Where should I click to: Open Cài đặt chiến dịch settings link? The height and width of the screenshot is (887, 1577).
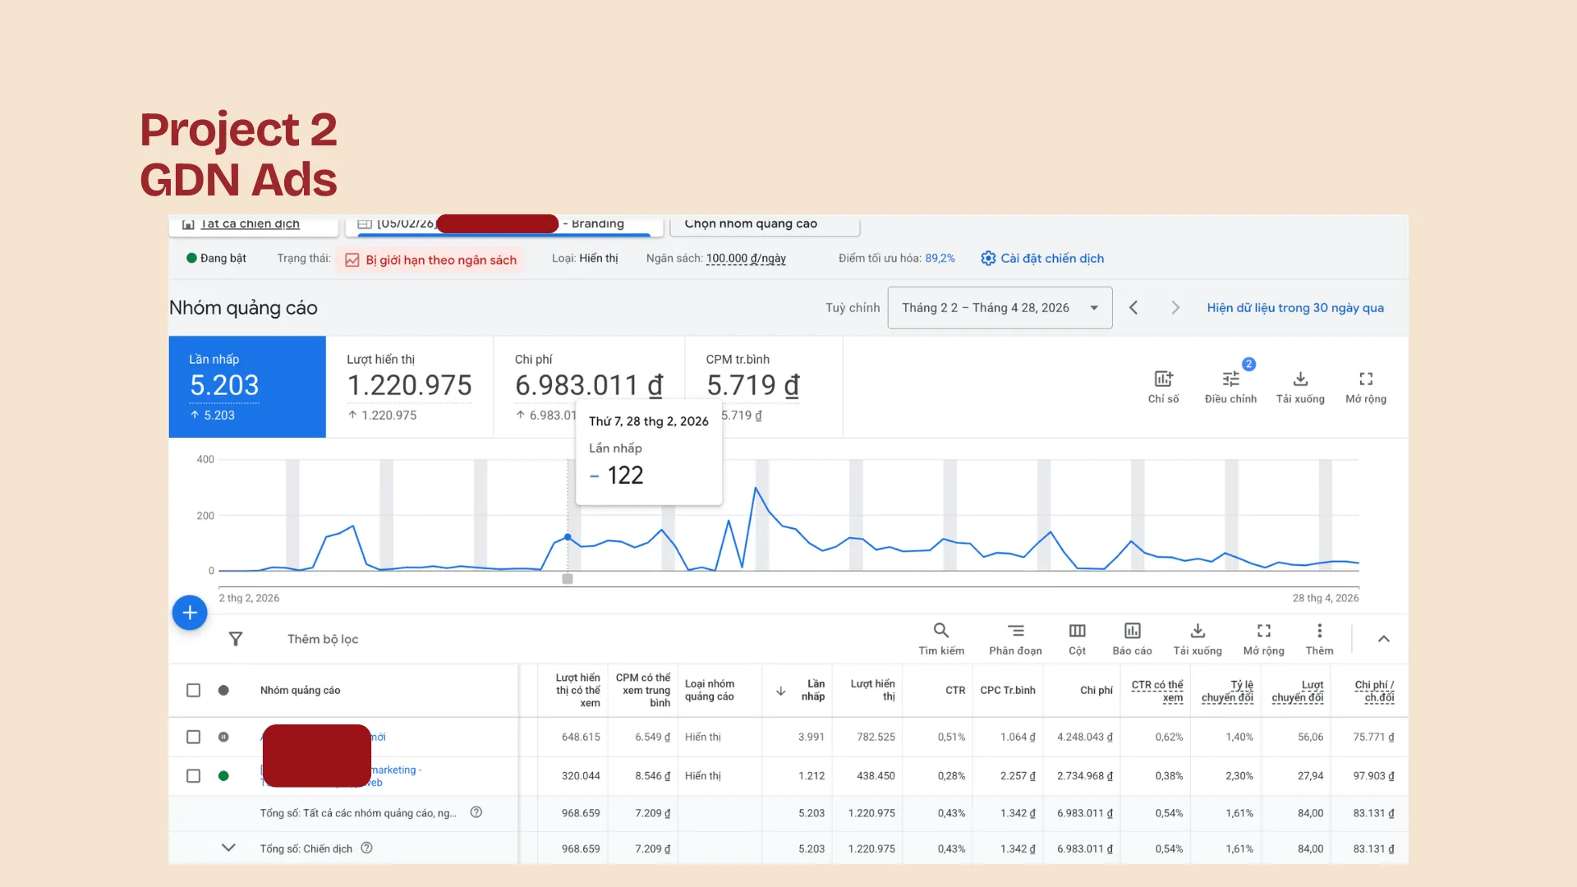tap(1041, 258)
